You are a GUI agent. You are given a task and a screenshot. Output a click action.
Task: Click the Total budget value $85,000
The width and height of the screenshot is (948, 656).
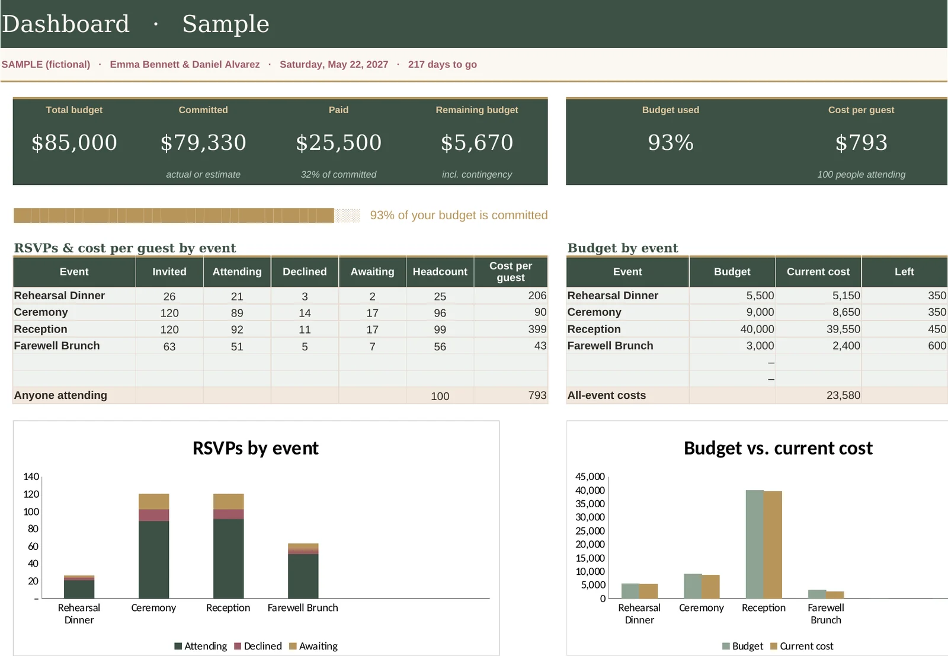point(74,142)
